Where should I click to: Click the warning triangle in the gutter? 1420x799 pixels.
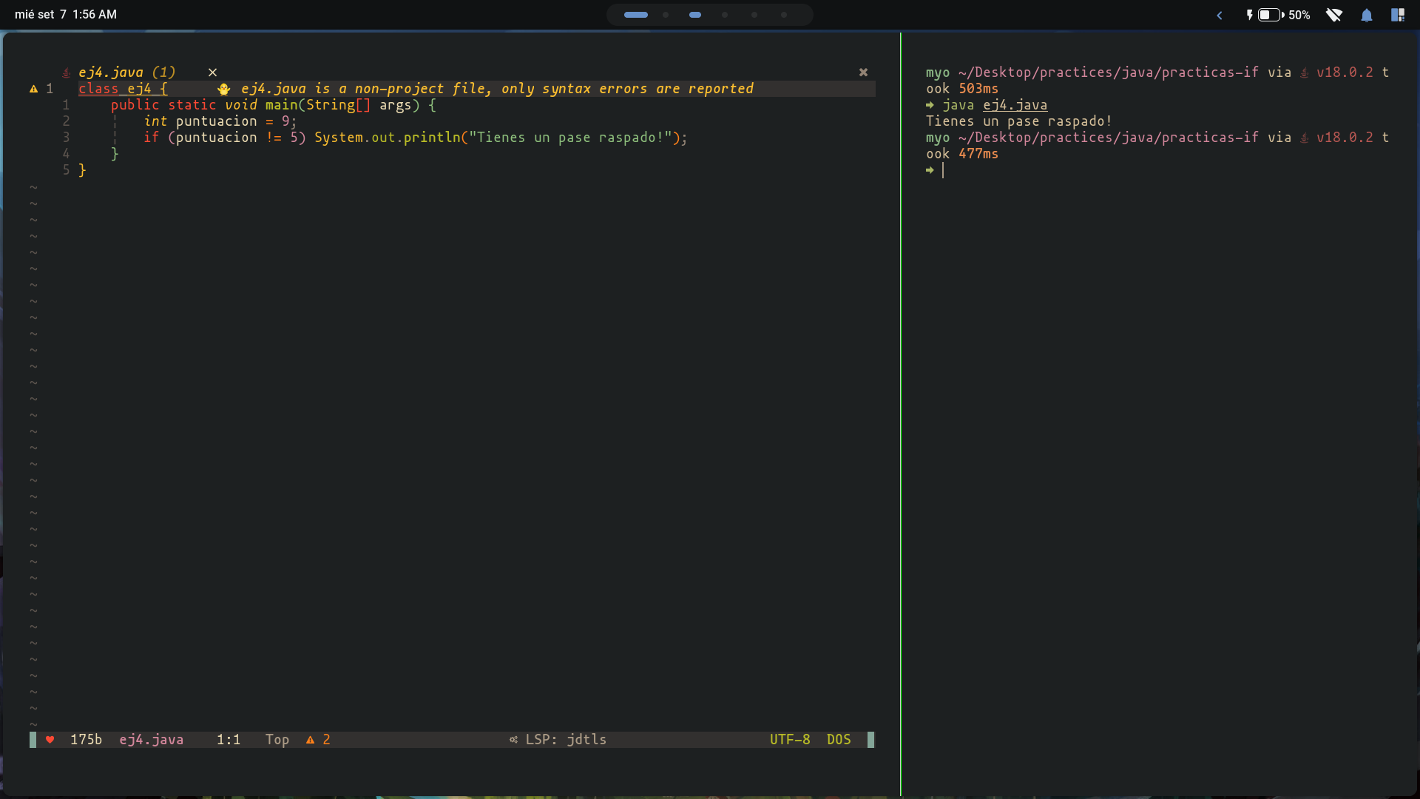tap(33, 89)
